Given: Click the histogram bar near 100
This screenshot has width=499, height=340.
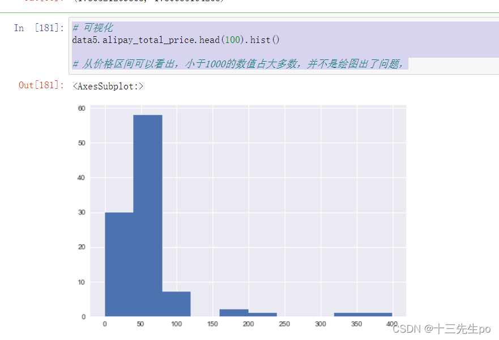Looking at the screenshot, I should (x=176, y=304).
